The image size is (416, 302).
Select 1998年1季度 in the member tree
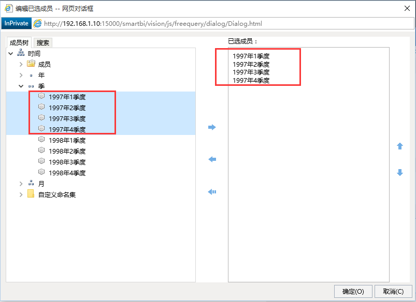click(x=67, y=141)
